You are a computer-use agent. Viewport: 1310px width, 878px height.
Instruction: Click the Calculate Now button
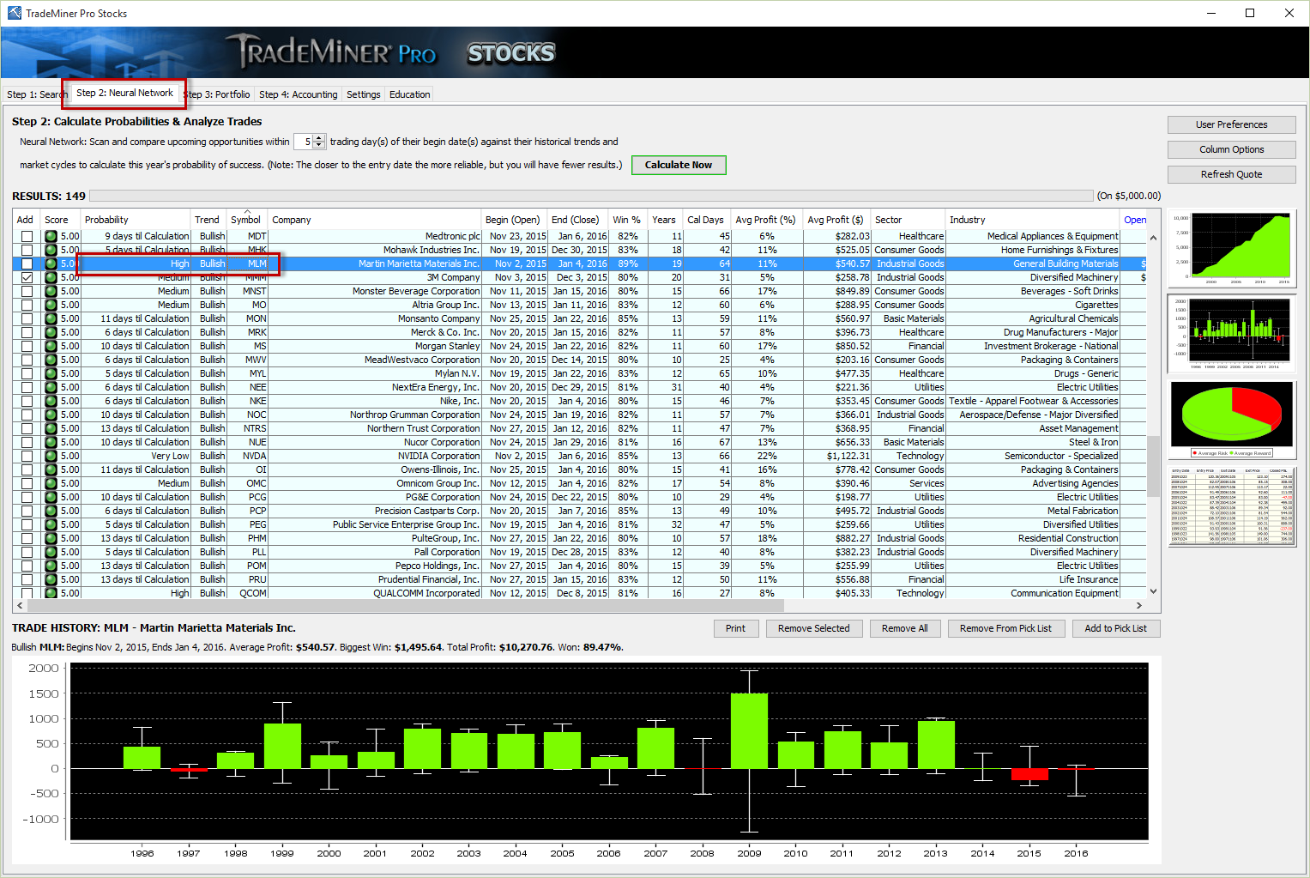point(679,165)
